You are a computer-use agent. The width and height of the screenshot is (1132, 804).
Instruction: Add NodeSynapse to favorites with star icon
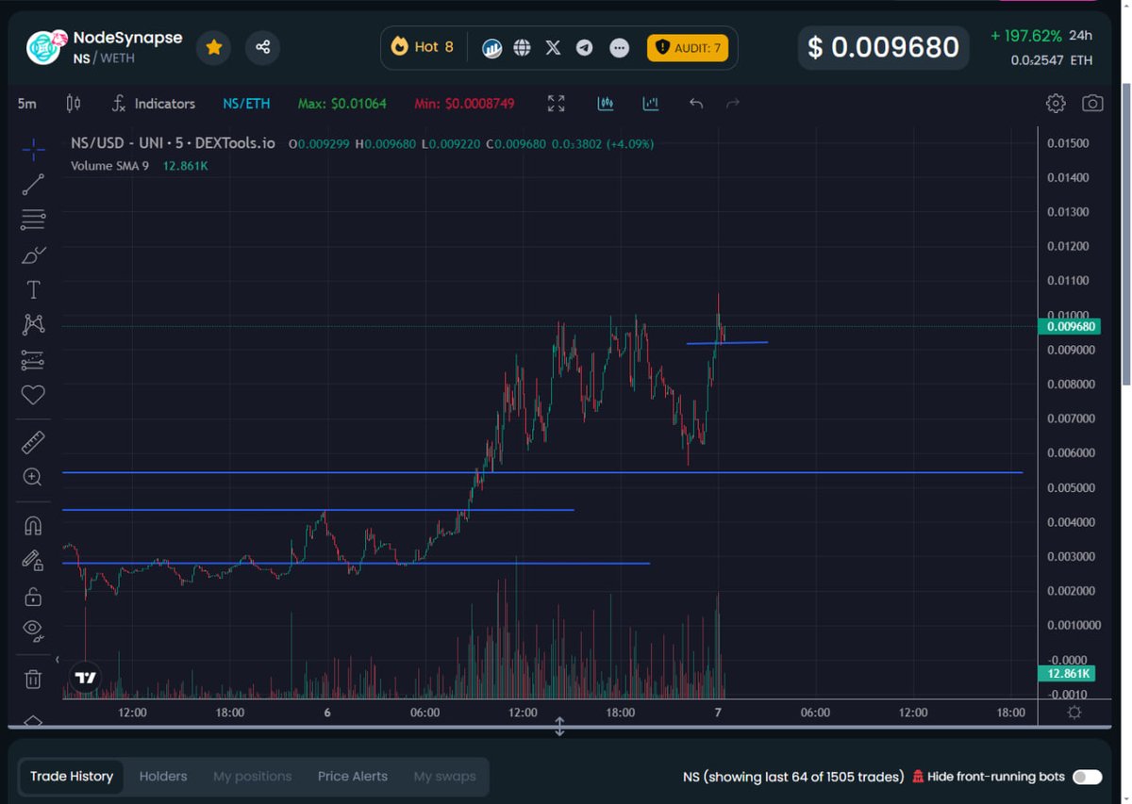[214, 47]
